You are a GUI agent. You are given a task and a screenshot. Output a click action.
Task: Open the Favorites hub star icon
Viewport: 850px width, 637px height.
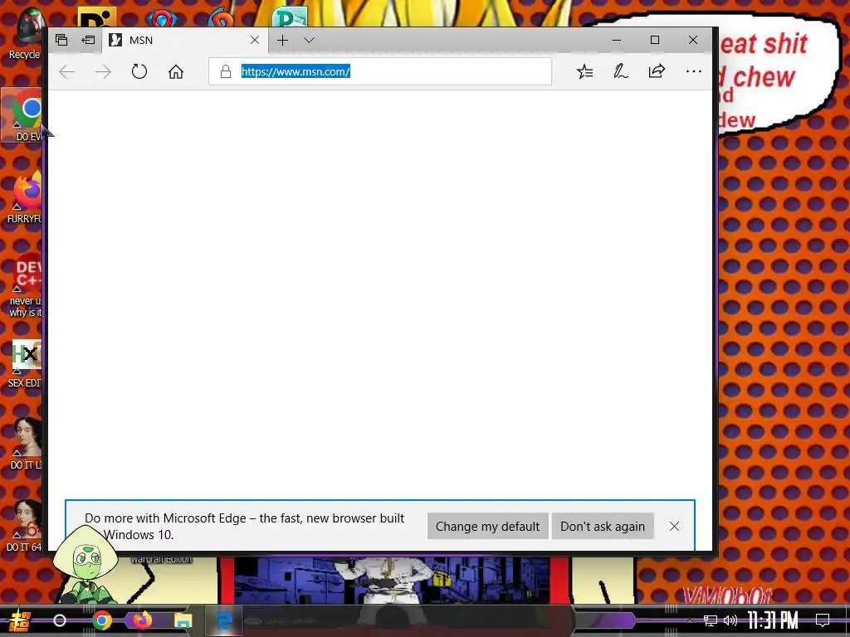click(x=585, y=71)
